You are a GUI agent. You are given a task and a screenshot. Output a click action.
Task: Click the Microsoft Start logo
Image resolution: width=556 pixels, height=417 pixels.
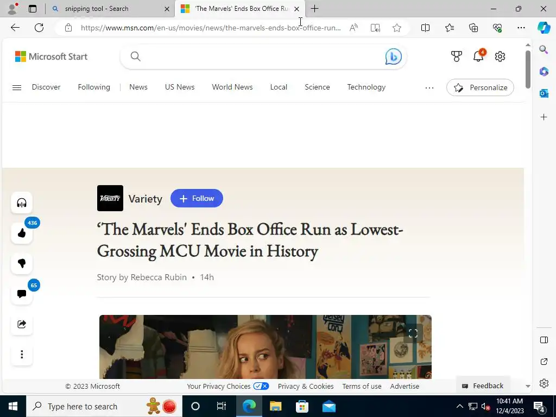click(x=51, y=56)
